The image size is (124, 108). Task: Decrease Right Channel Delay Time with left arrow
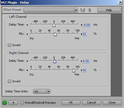[27, 61]
